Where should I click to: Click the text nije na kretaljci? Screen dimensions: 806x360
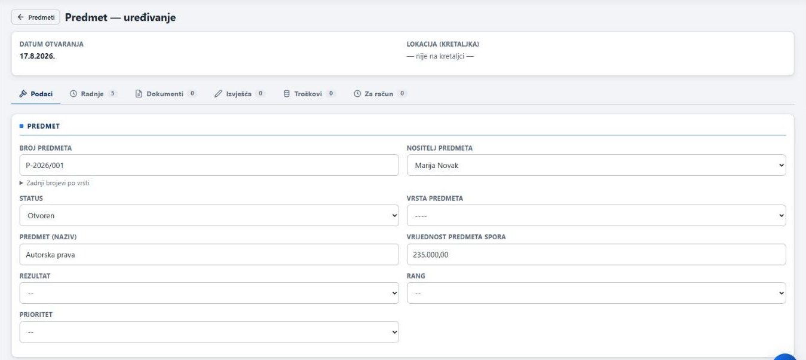tap(440, 56)
